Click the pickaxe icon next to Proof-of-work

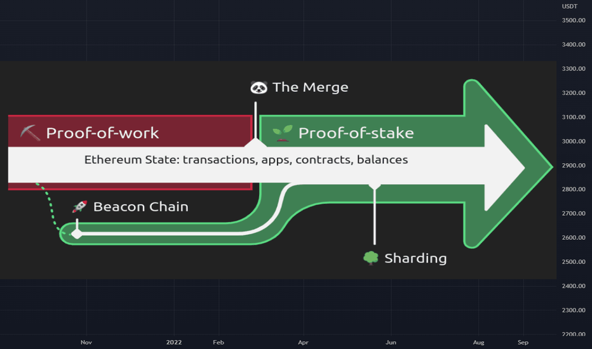coord(30,133)
